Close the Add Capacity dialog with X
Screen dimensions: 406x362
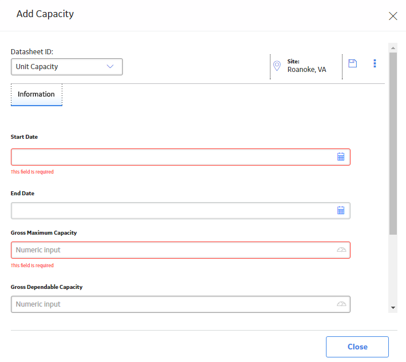point(393,16)
